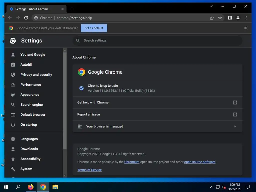Click the Search settings field

coord(157,40)
